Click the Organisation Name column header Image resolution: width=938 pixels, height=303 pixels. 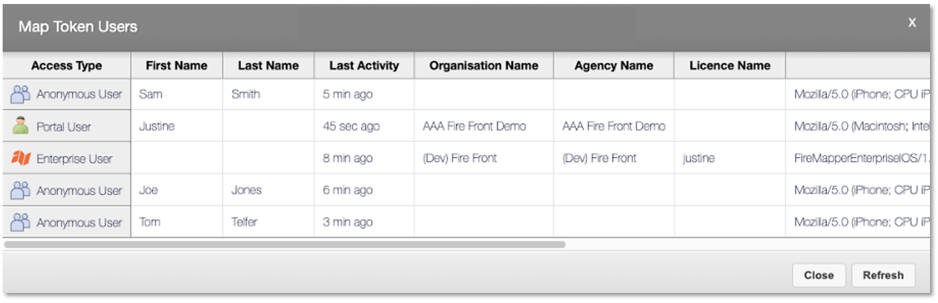click(x=484, y=66)
